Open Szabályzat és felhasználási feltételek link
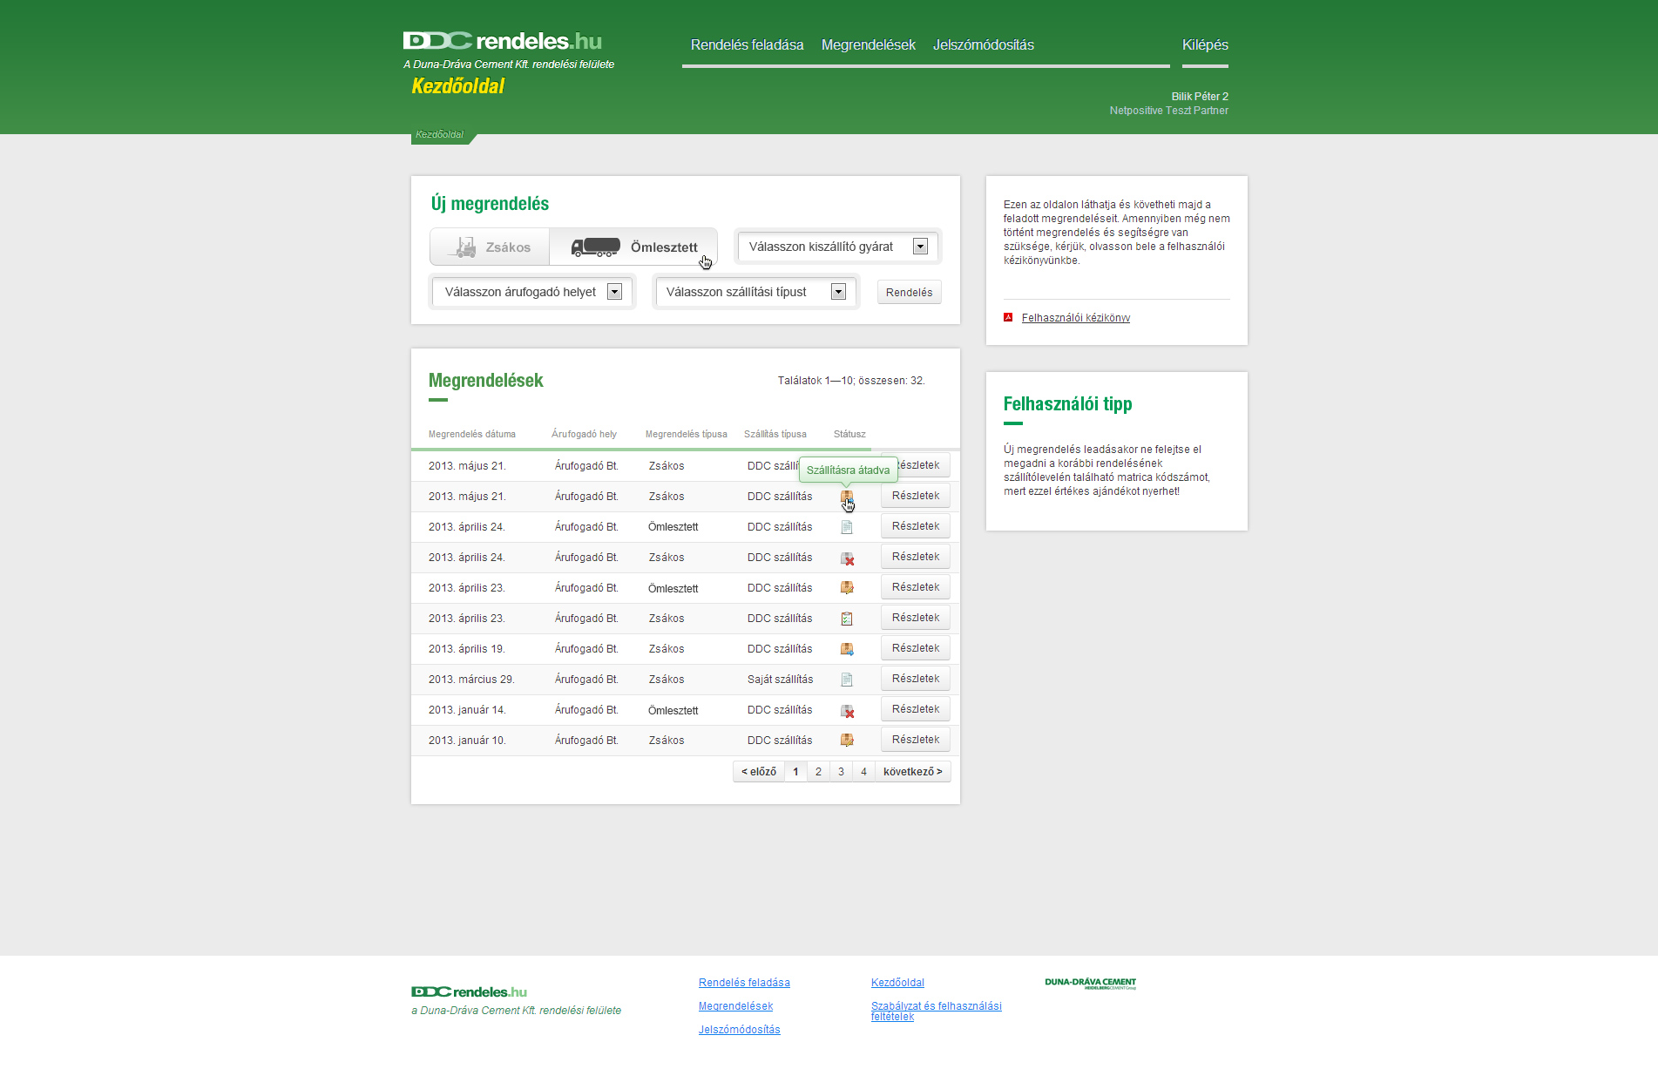 [936, 1011]
